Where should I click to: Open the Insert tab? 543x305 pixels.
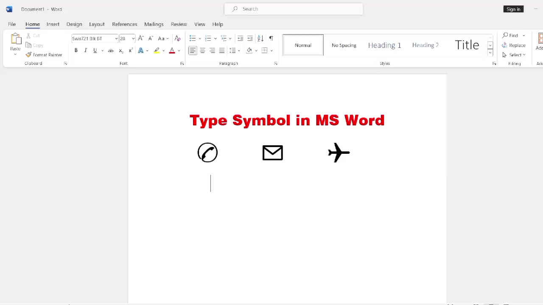tap(53, 24)
